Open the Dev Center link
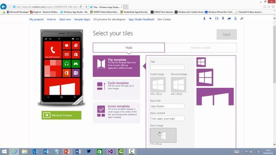 click(x=164, y=19)
